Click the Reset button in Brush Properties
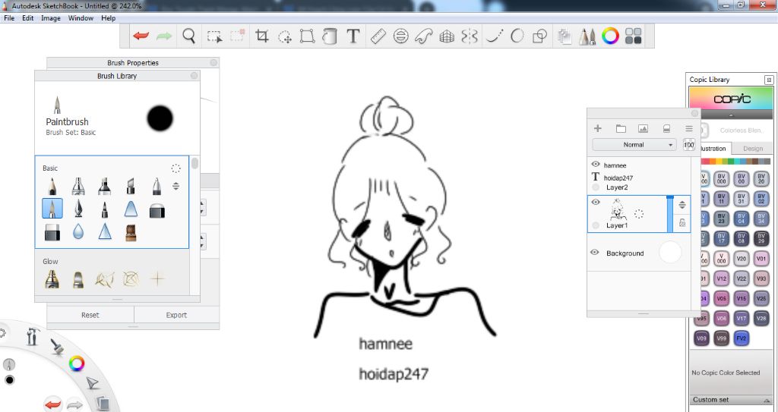The width and height of the screenshot is (778, 412). click(x=90, y=315)
